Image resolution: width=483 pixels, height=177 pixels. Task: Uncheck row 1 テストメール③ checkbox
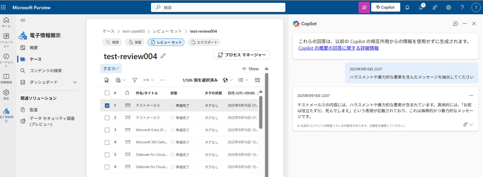[x=107, y=105]
